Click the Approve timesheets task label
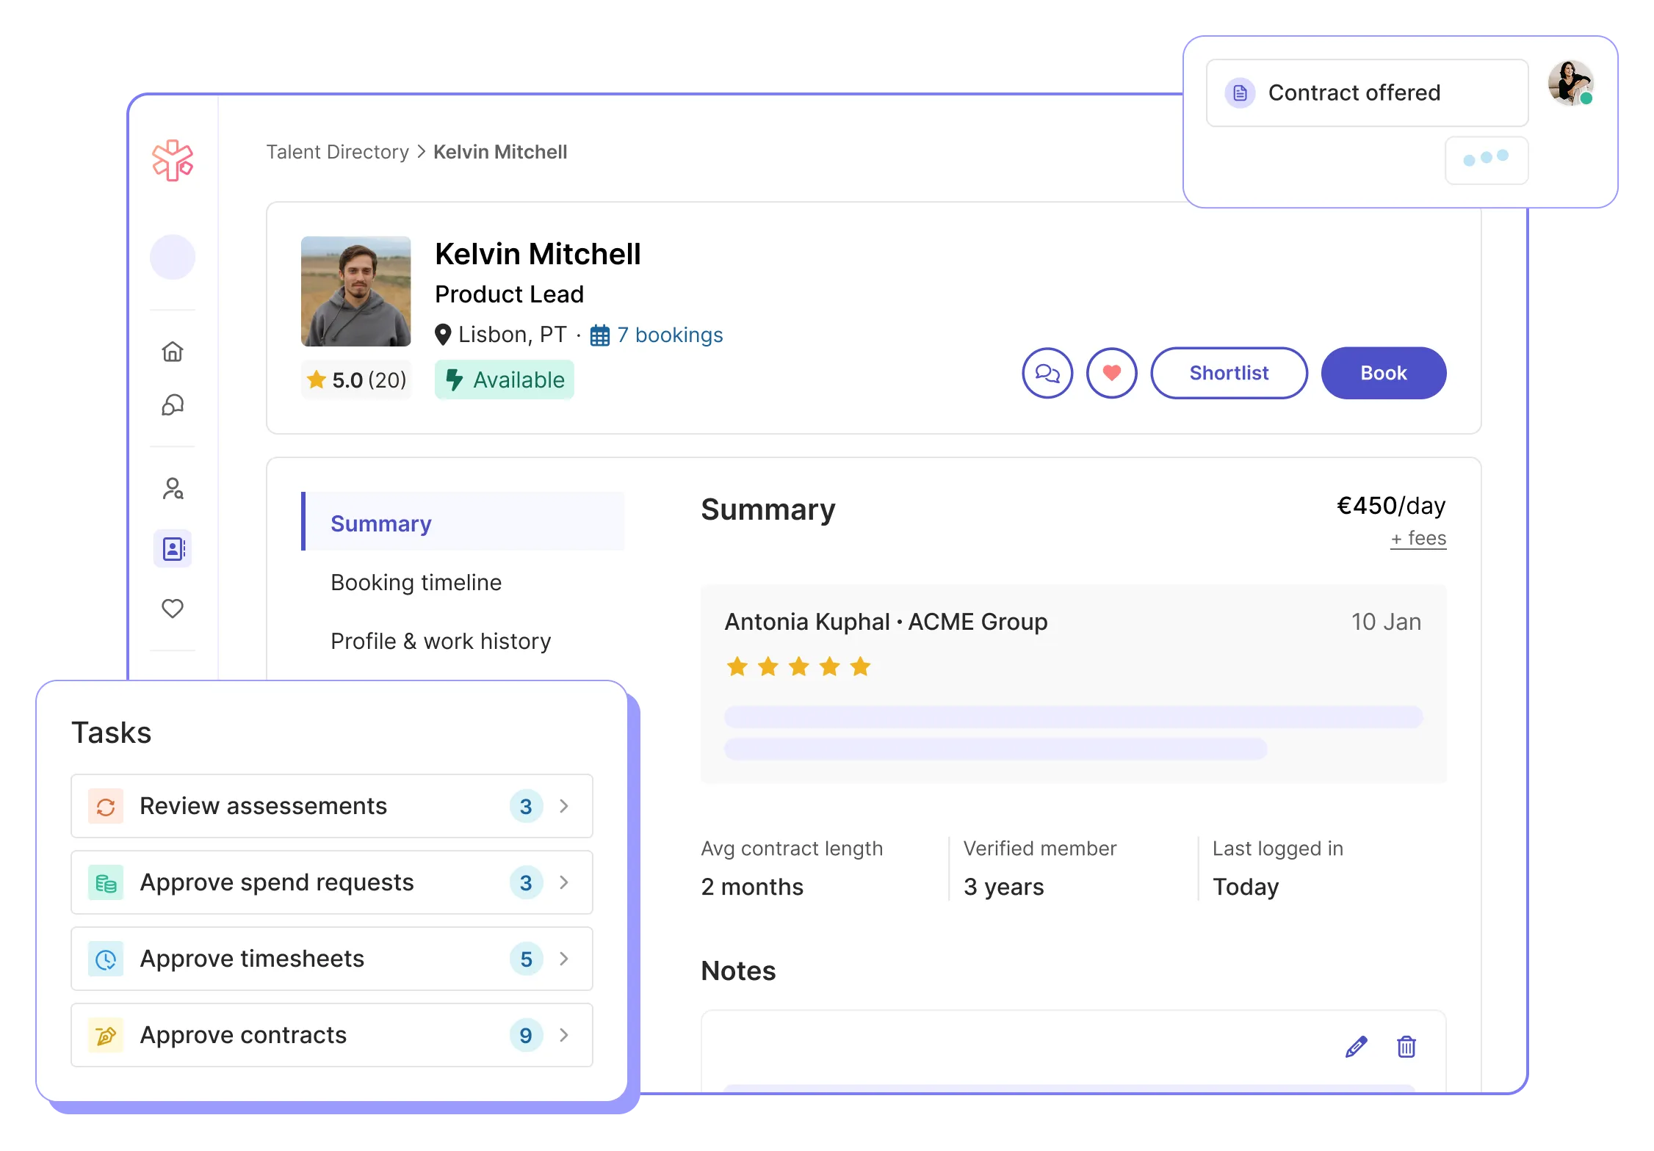The height and width of the screenshot is (1151, 1654). (252, 959)
